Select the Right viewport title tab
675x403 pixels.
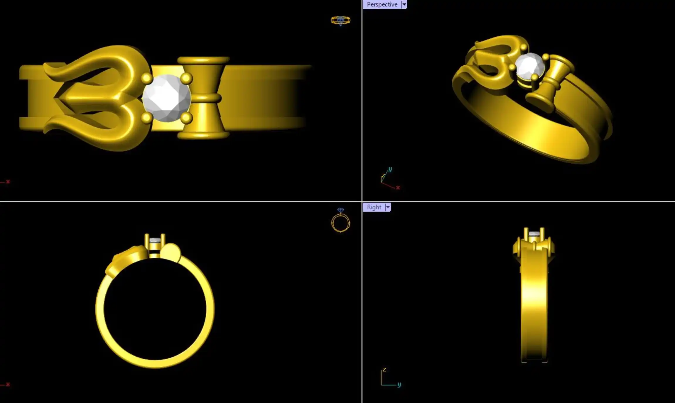pos(374,207)
